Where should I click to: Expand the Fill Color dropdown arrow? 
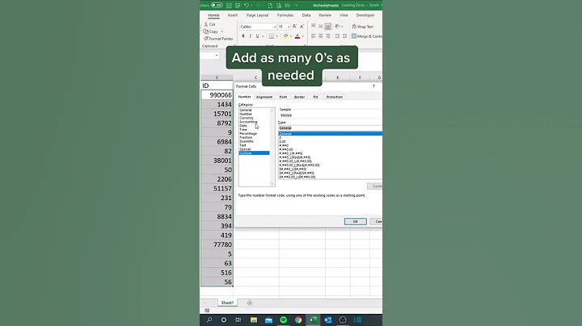point(291,36)
